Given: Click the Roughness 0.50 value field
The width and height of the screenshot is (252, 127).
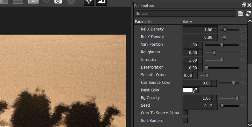Looking at the screenshot, I should pyautogui.click(x=191, y=53).
